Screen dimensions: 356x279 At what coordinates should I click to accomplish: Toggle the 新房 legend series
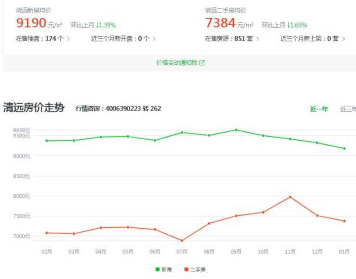pyautogui.click(x=164, y=269)
